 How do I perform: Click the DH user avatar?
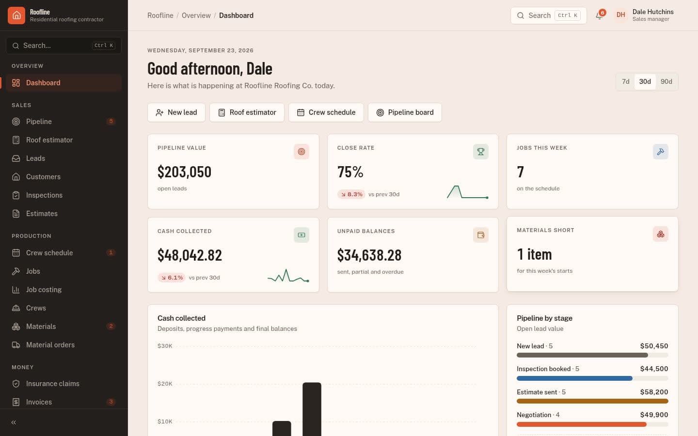pyautogui.click(x=621, y=15)
